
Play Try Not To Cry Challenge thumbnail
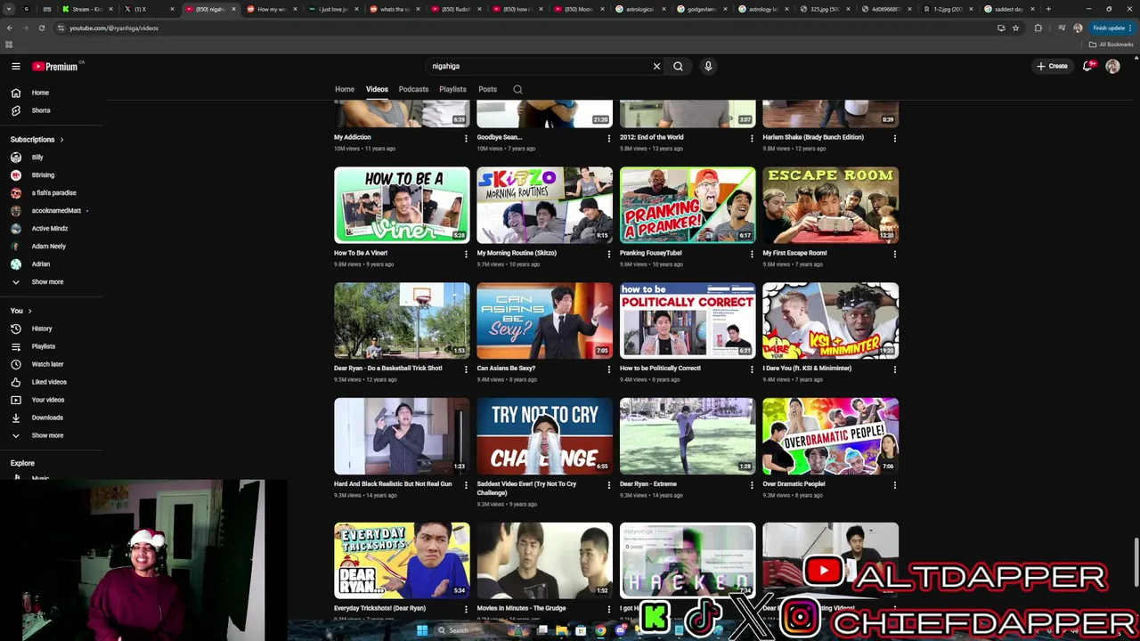coord(545,436)
